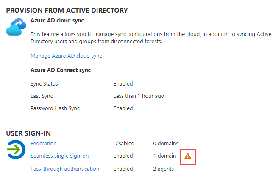Click the Sync Status label
The image size is (273, 175).
click(x=44, y=84)
